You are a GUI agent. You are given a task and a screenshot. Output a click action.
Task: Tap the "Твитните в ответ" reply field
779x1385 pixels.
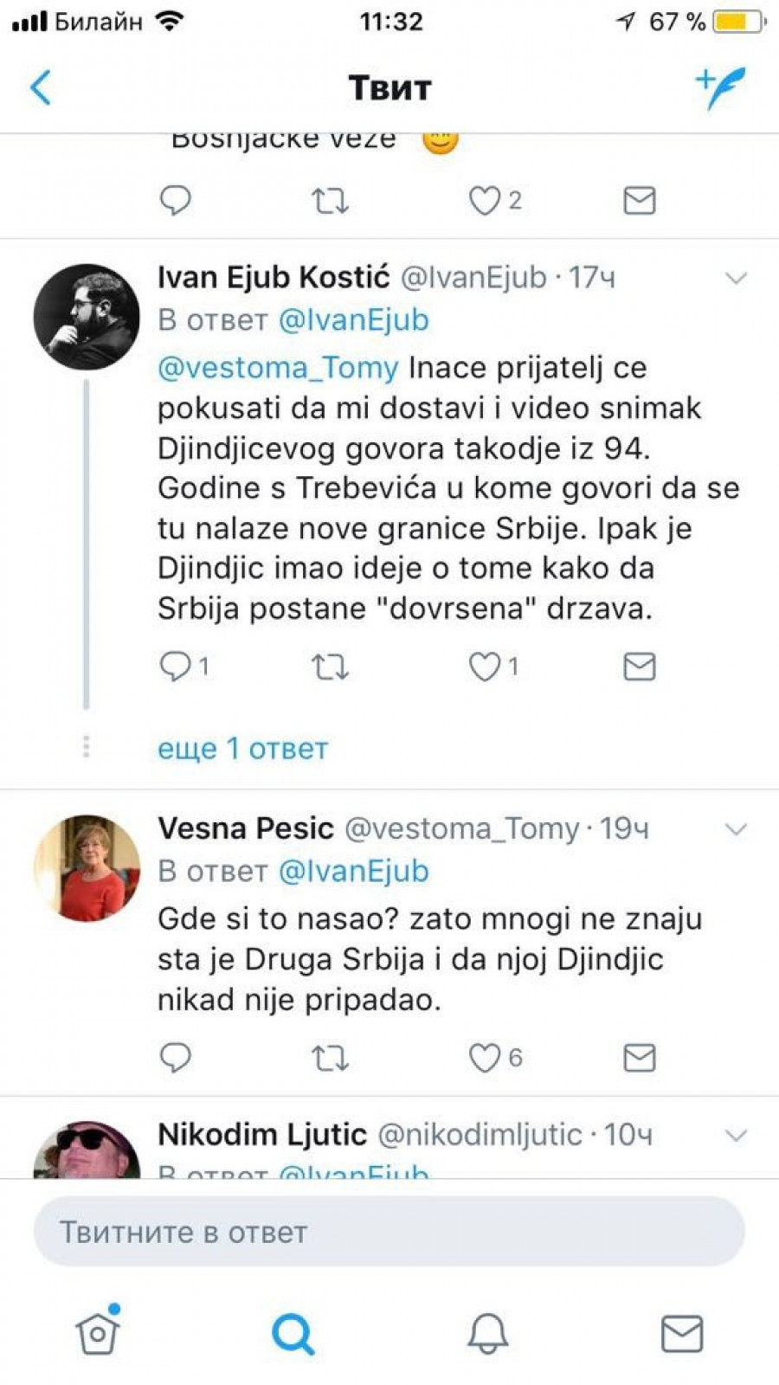tap(389, 1232)
